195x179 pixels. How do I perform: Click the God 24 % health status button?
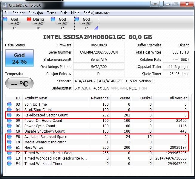[19, 58]
